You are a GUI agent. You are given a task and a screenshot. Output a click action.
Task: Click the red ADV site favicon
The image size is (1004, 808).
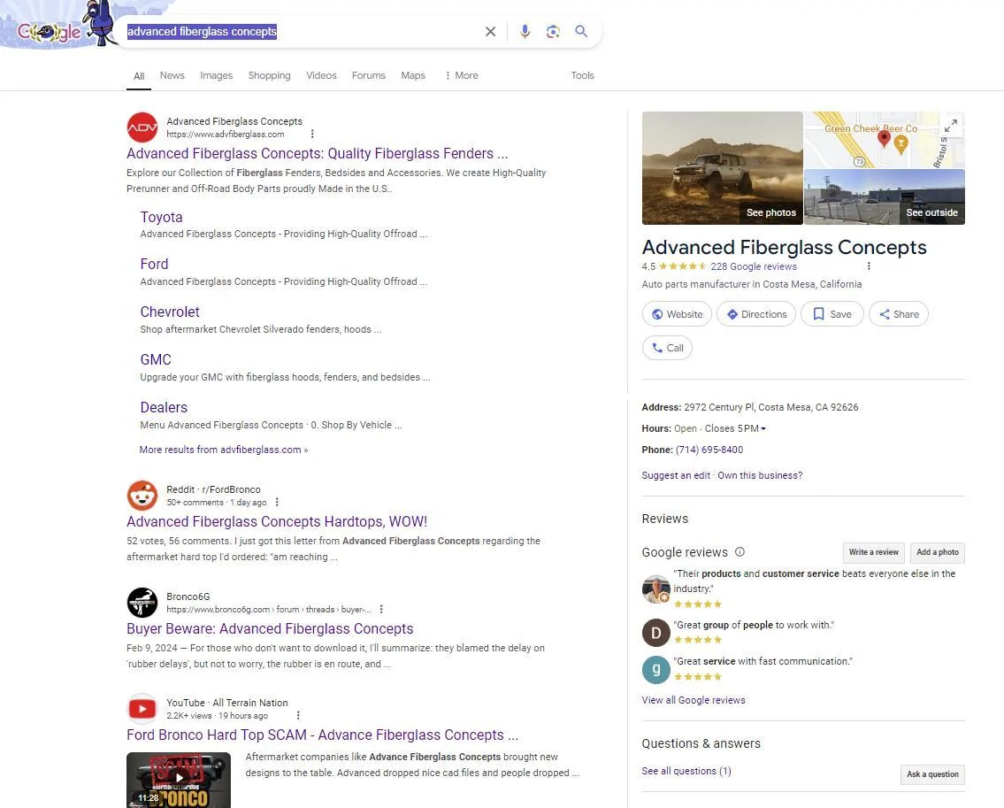pyautogui.click(x=142, y=127)
